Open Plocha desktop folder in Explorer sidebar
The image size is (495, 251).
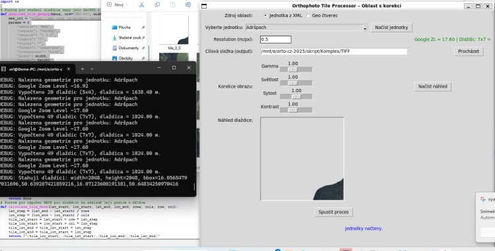coord(124,28)
